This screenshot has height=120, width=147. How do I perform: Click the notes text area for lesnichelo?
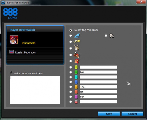[35, 90]
